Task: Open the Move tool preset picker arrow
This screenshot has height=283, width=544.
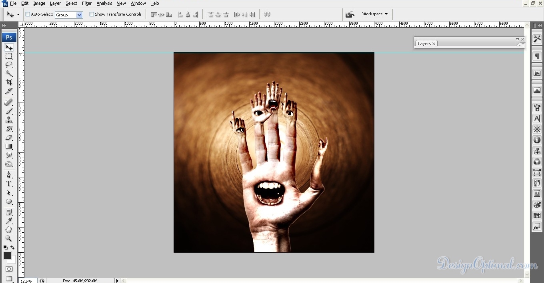Action: (18, 14)
